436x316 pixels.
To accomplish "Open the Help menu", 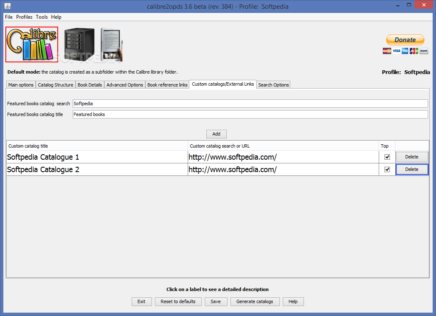I will coord(56,17).
